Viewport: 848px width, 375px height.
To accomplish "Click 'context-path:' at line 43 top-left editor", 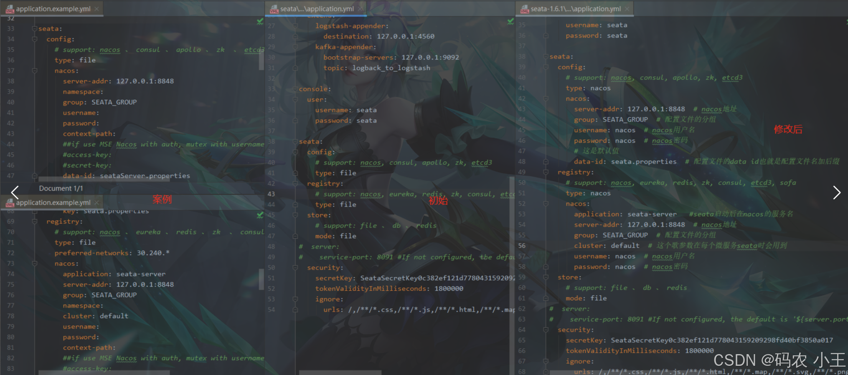I will (89, 134).
